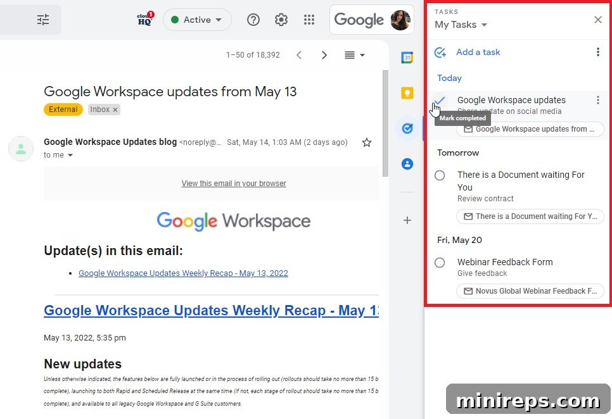Open linked email There is a Document waiting chip
612x419 pixels.
(530, 216)
